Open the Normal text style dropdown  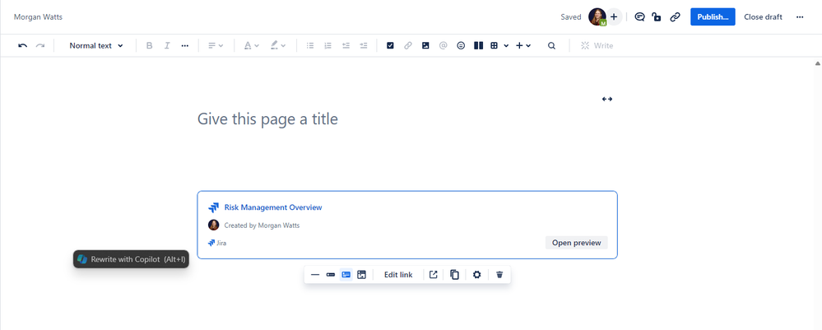click(x=96, y=45)
